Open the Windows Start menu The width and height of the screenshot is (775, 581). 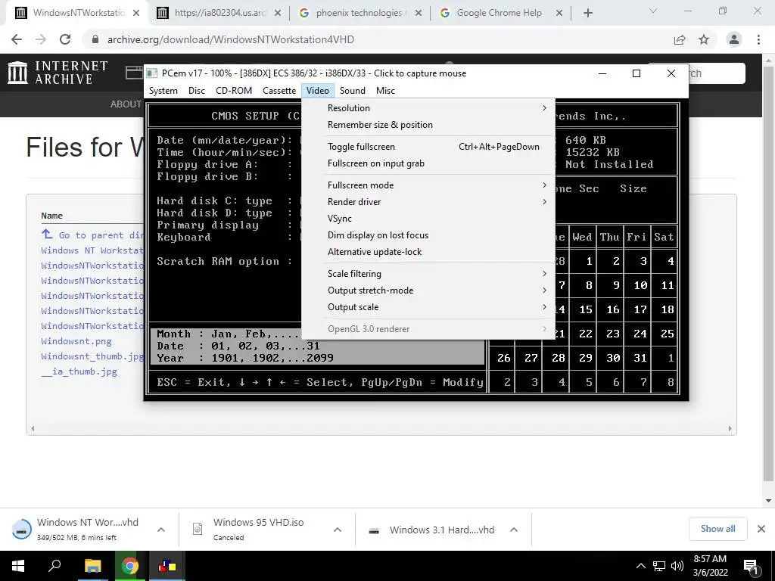click(x=17, y=566)
